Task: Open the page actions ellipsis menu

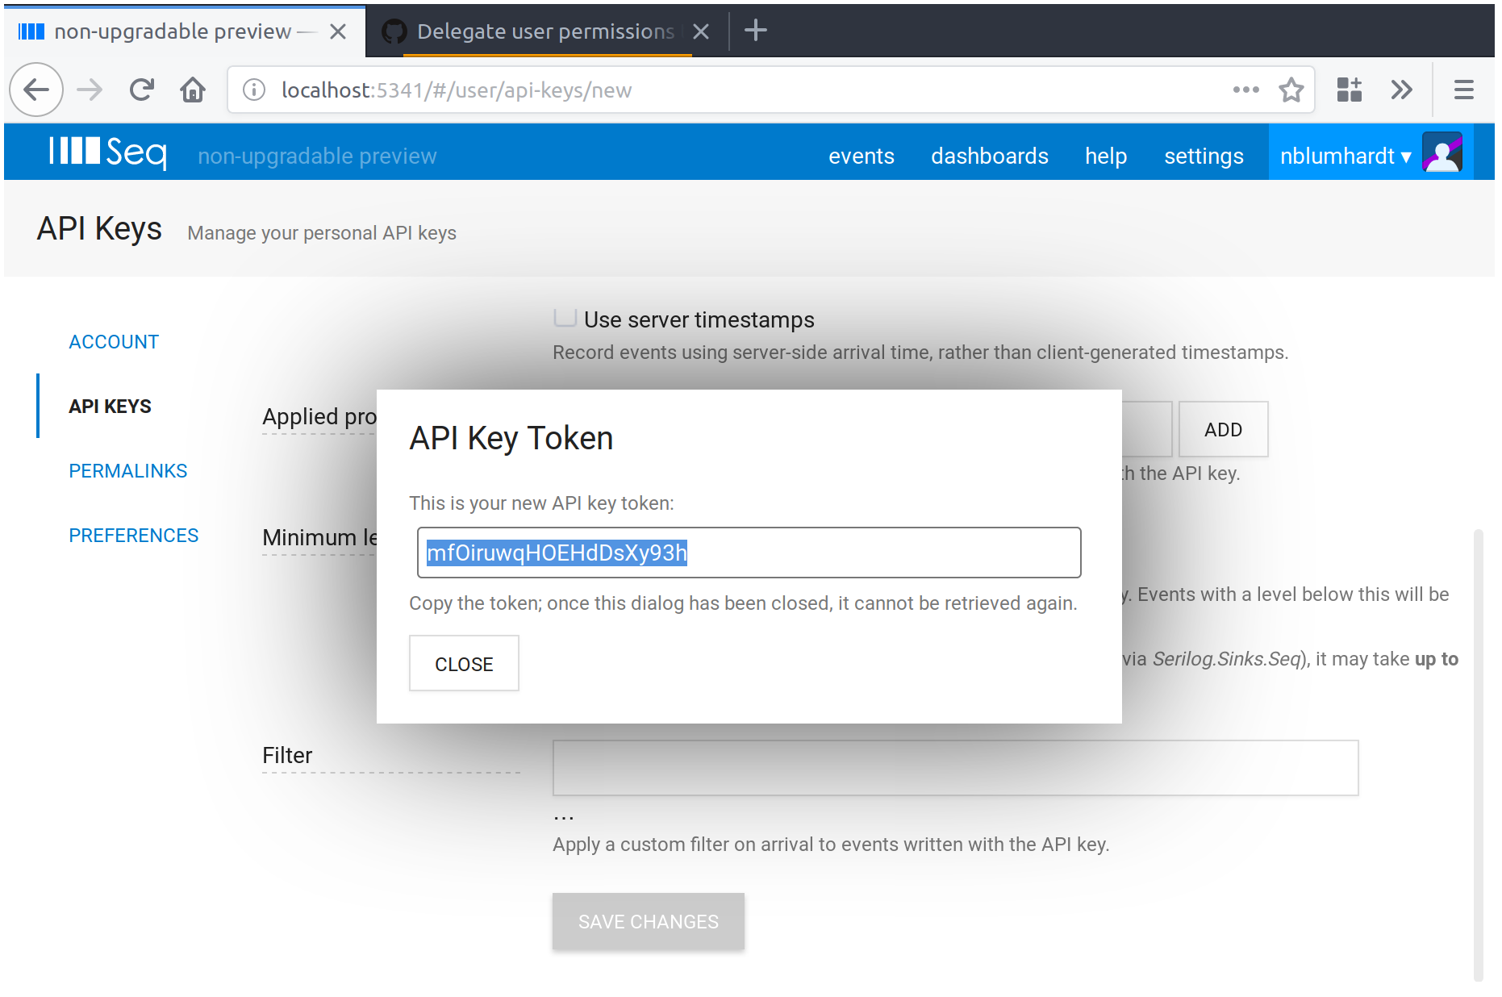Action: (1246, 90)
